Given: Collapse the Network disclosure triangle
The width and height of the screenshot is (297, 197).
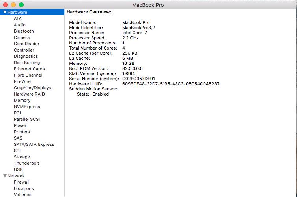Looking at the screenshot, I should 5,176.
